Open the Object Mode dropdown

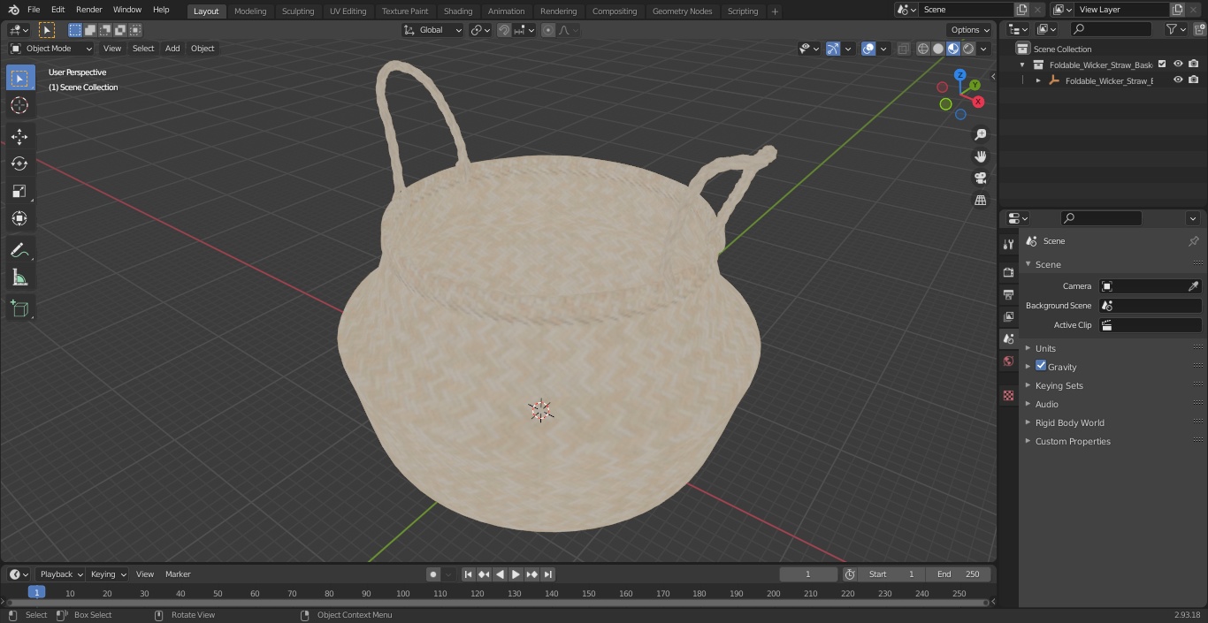pos(51,49)
